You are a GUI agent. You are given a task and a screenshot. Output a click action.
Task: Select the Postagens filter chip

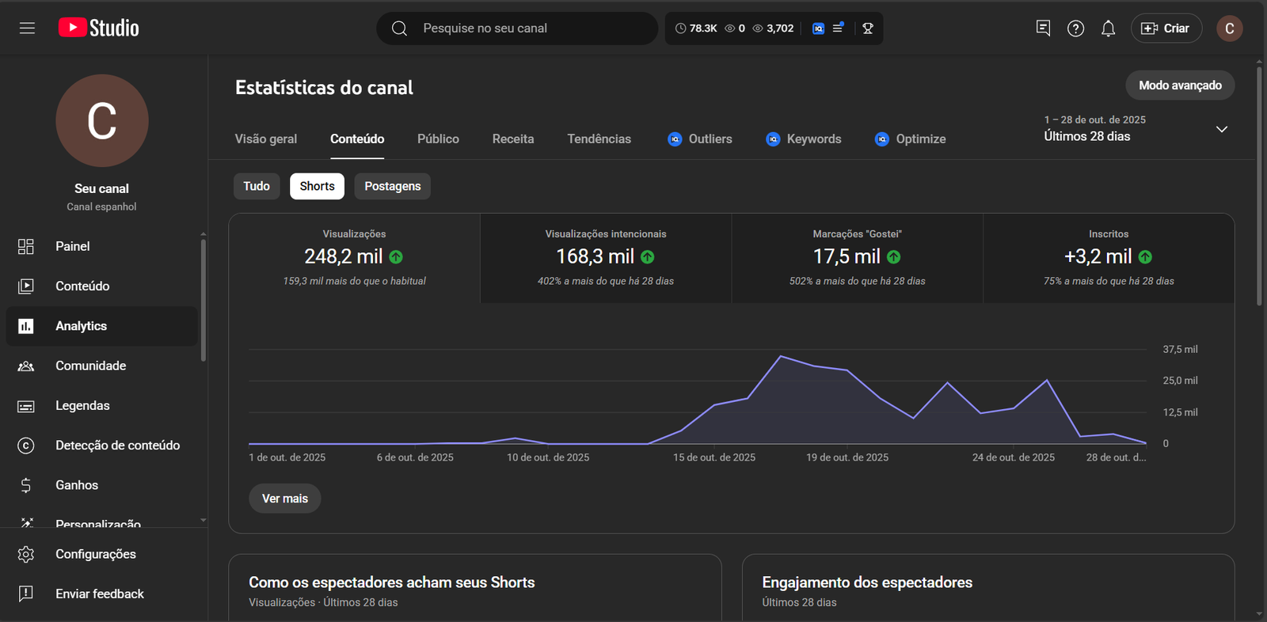pos(392,186)
